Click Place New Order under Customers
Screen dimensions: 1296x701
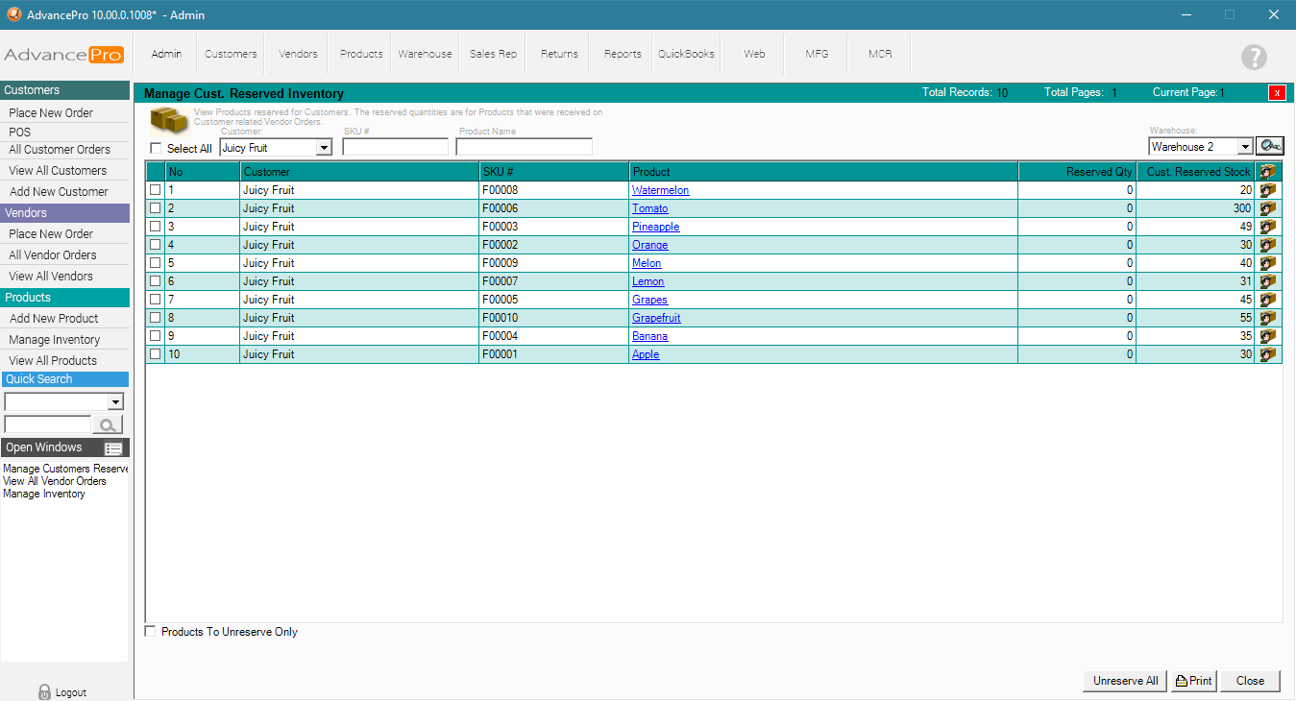[51, 112]
